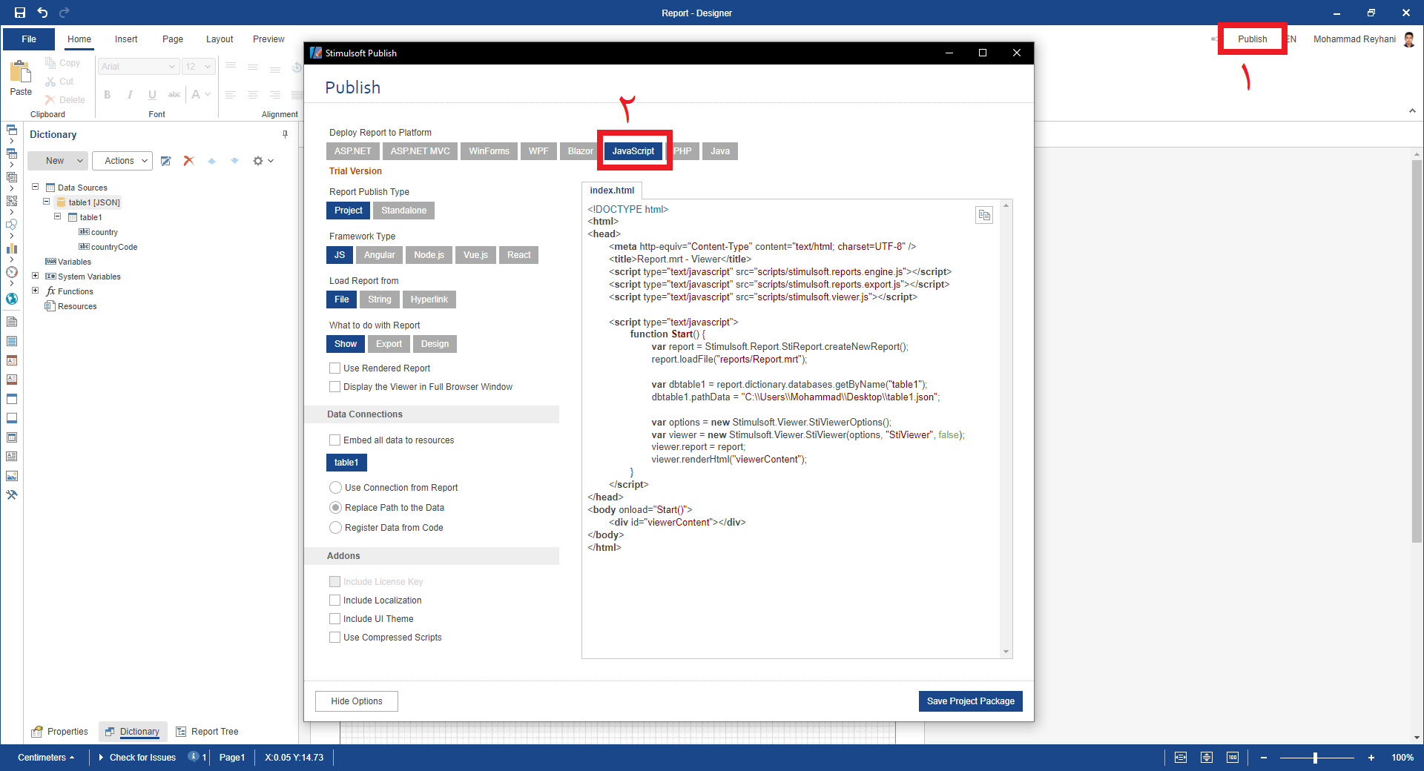Click the Hide Options button

click(357, 701)
